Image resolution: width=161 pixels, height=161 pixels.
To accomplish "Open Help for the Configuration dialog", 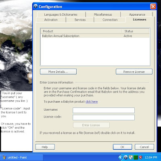I will (x=45, y=147).
